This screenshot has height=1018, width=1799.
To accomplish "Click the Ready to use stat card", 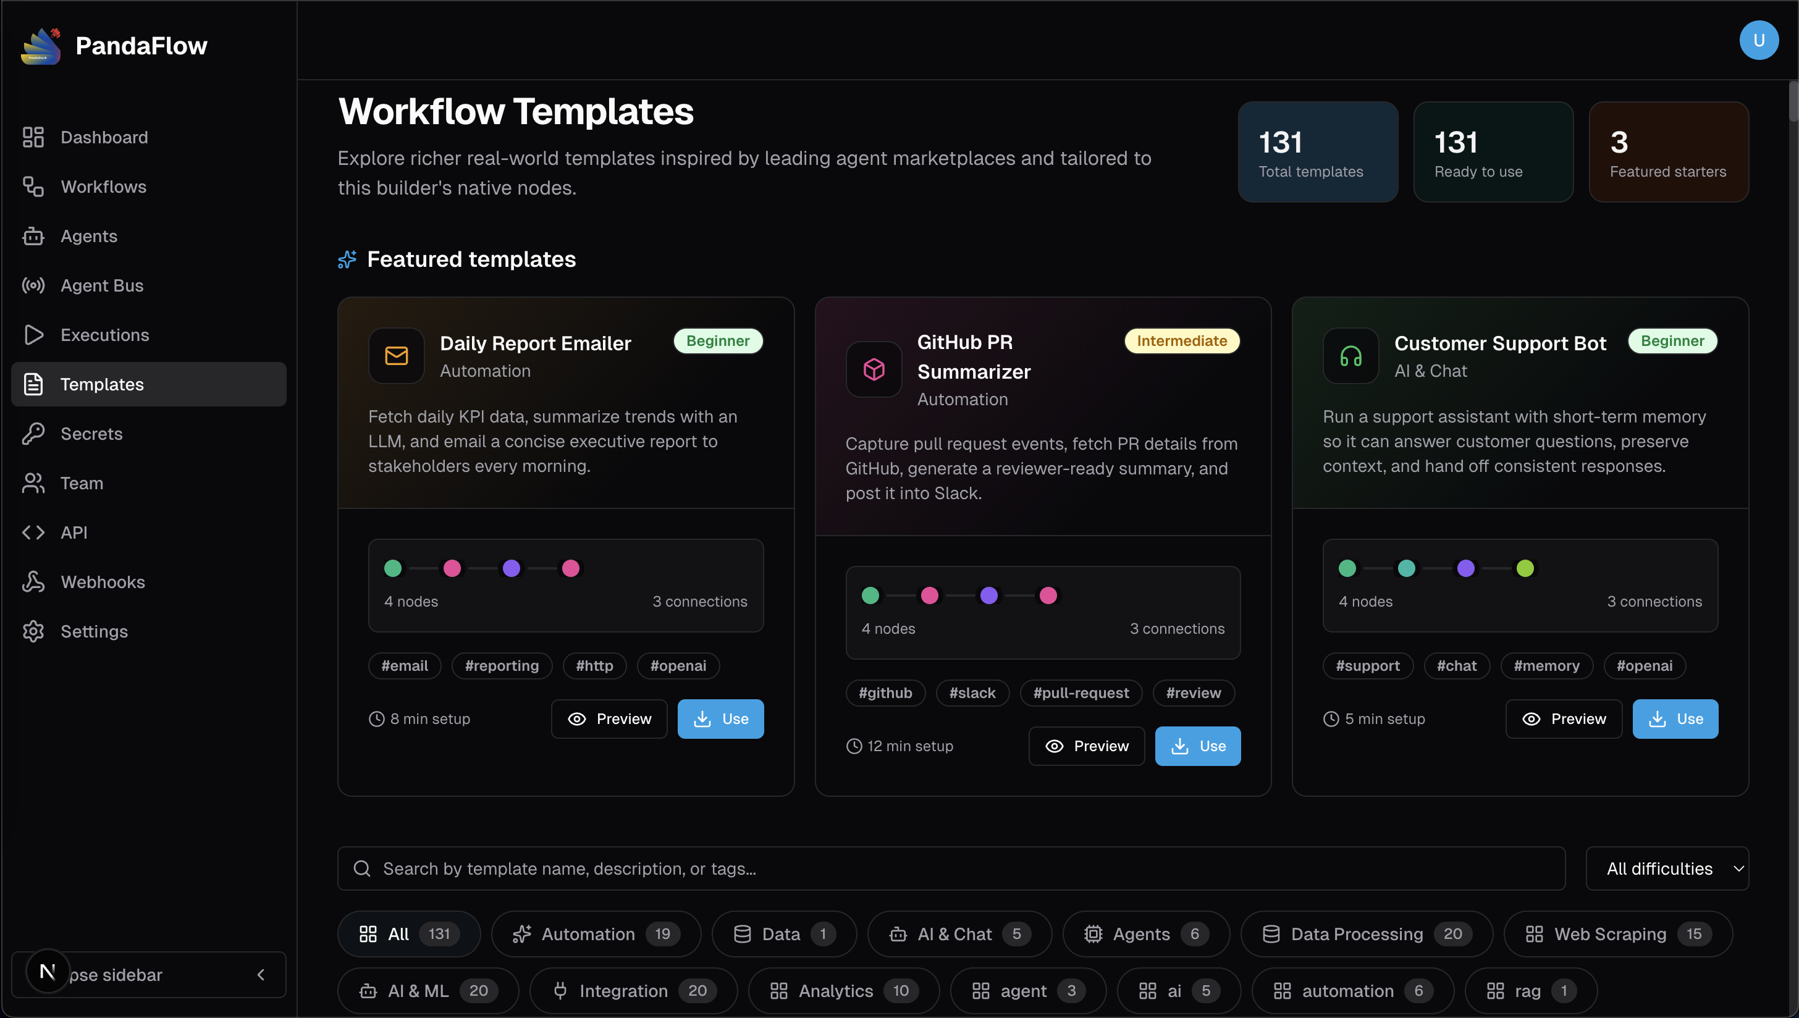I will click(1493, 152).
